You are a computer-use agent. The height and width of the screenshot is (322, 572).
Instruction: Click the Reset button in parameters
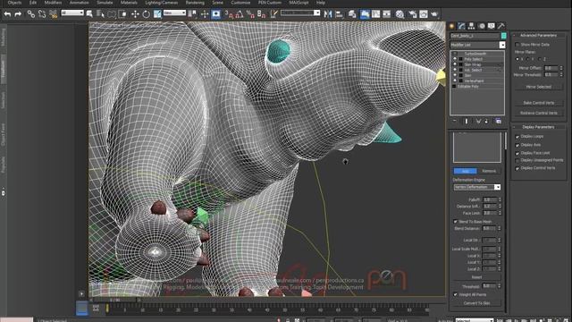click(x=476, y=277)
